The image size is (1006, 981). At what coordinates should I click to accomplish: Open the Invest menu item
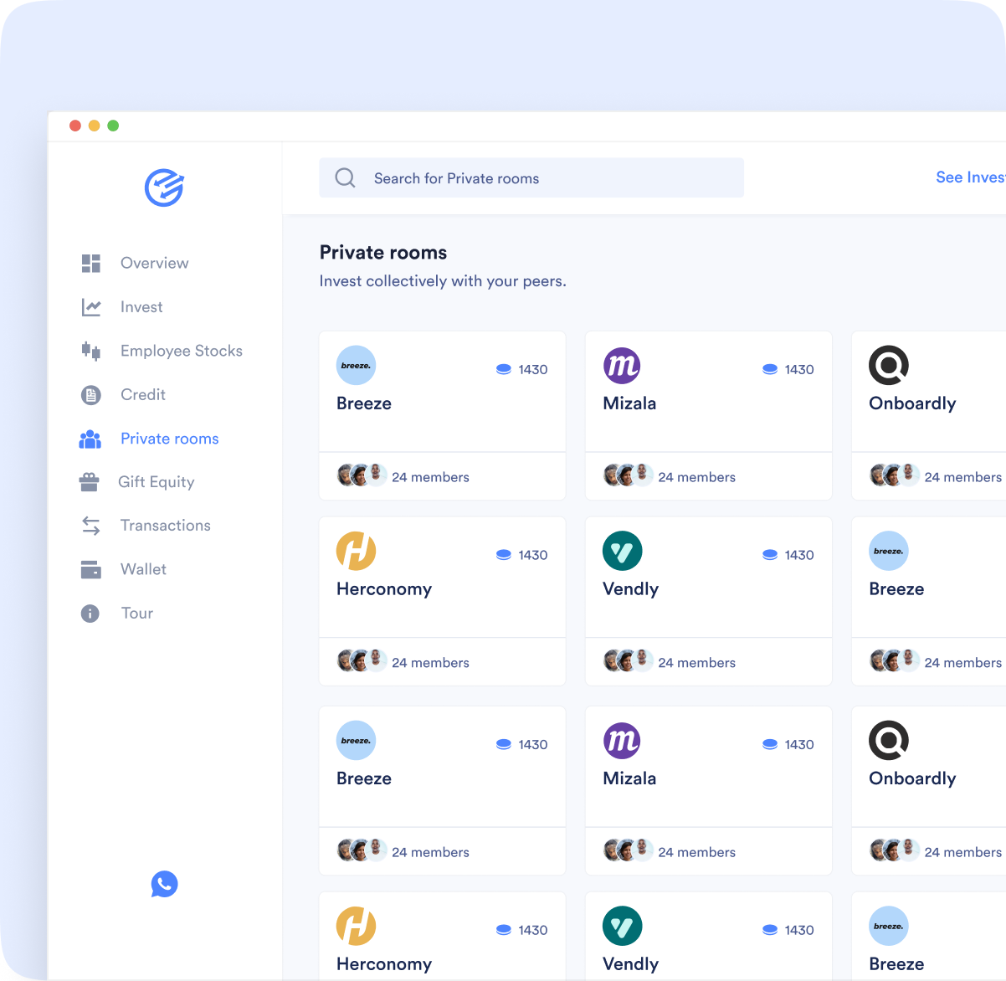(141, 307)
